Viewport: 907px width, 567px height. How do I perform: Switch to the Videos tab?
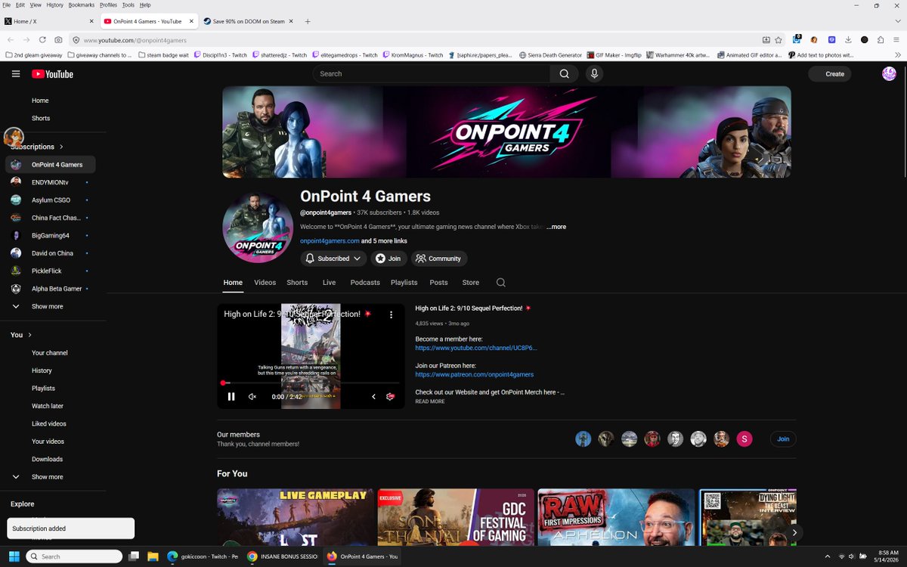click(265, 283)
